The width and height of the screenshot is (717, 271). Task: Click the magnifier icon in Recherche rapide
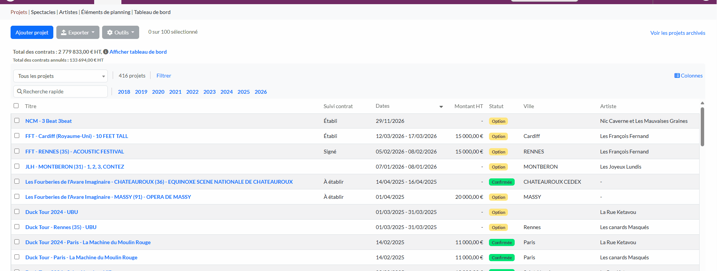20,91
